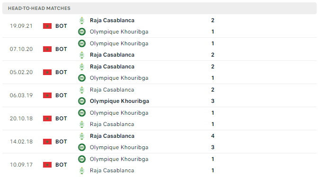The image size is (319, 177).
Task: Open Raja Casablanca team in 19.09.21 match
Action: (x=112, y=20)
